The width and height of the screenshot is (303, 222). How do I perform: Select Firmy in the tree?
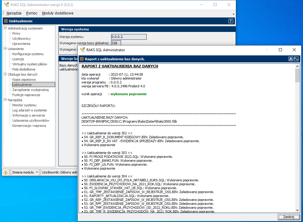point(16,33)
